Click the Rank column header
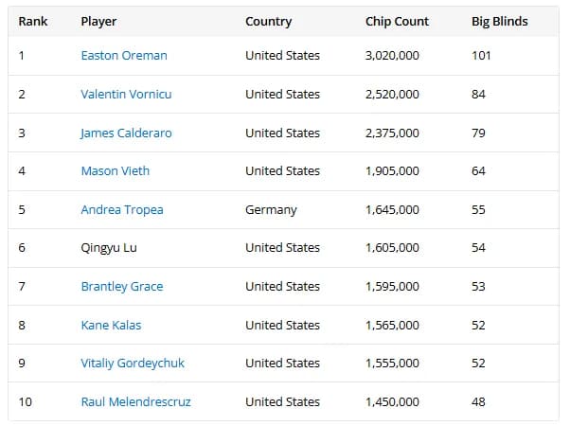Viewport: 570px width, 426px height. (33, 22)
